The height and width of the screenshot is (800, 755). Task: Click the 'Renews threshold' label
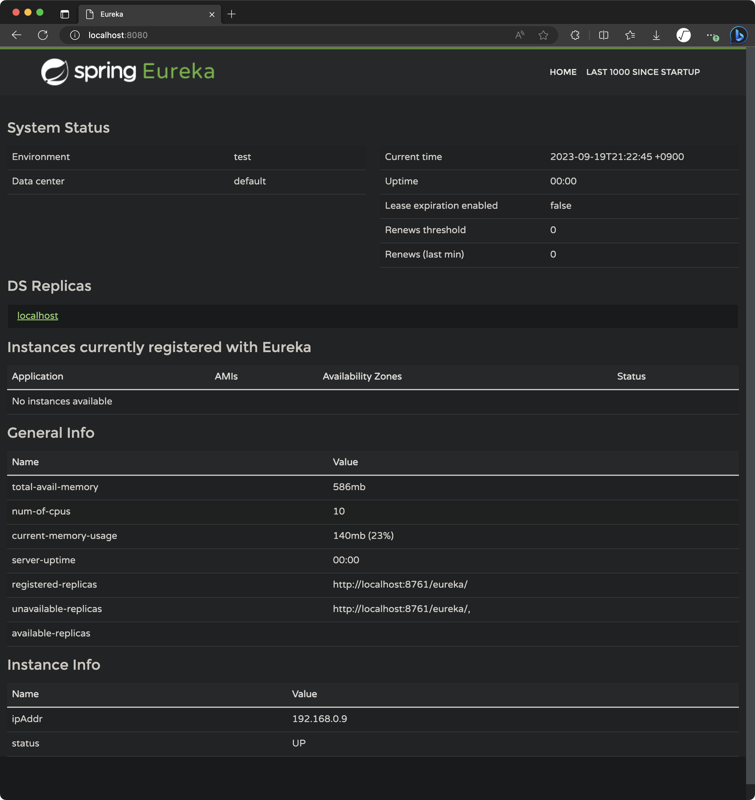click(x=425, y=230)
